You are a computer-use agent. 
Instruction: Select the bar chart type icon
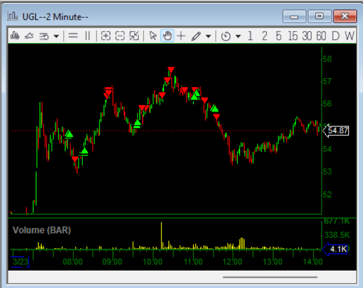pyautogui.click(x=15, y=36)
